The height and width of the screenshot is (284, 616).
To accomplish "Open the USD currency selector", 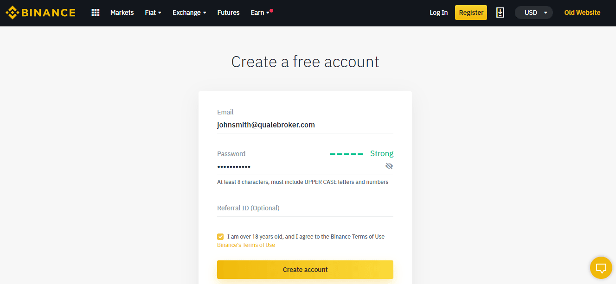I will point(534,13).
